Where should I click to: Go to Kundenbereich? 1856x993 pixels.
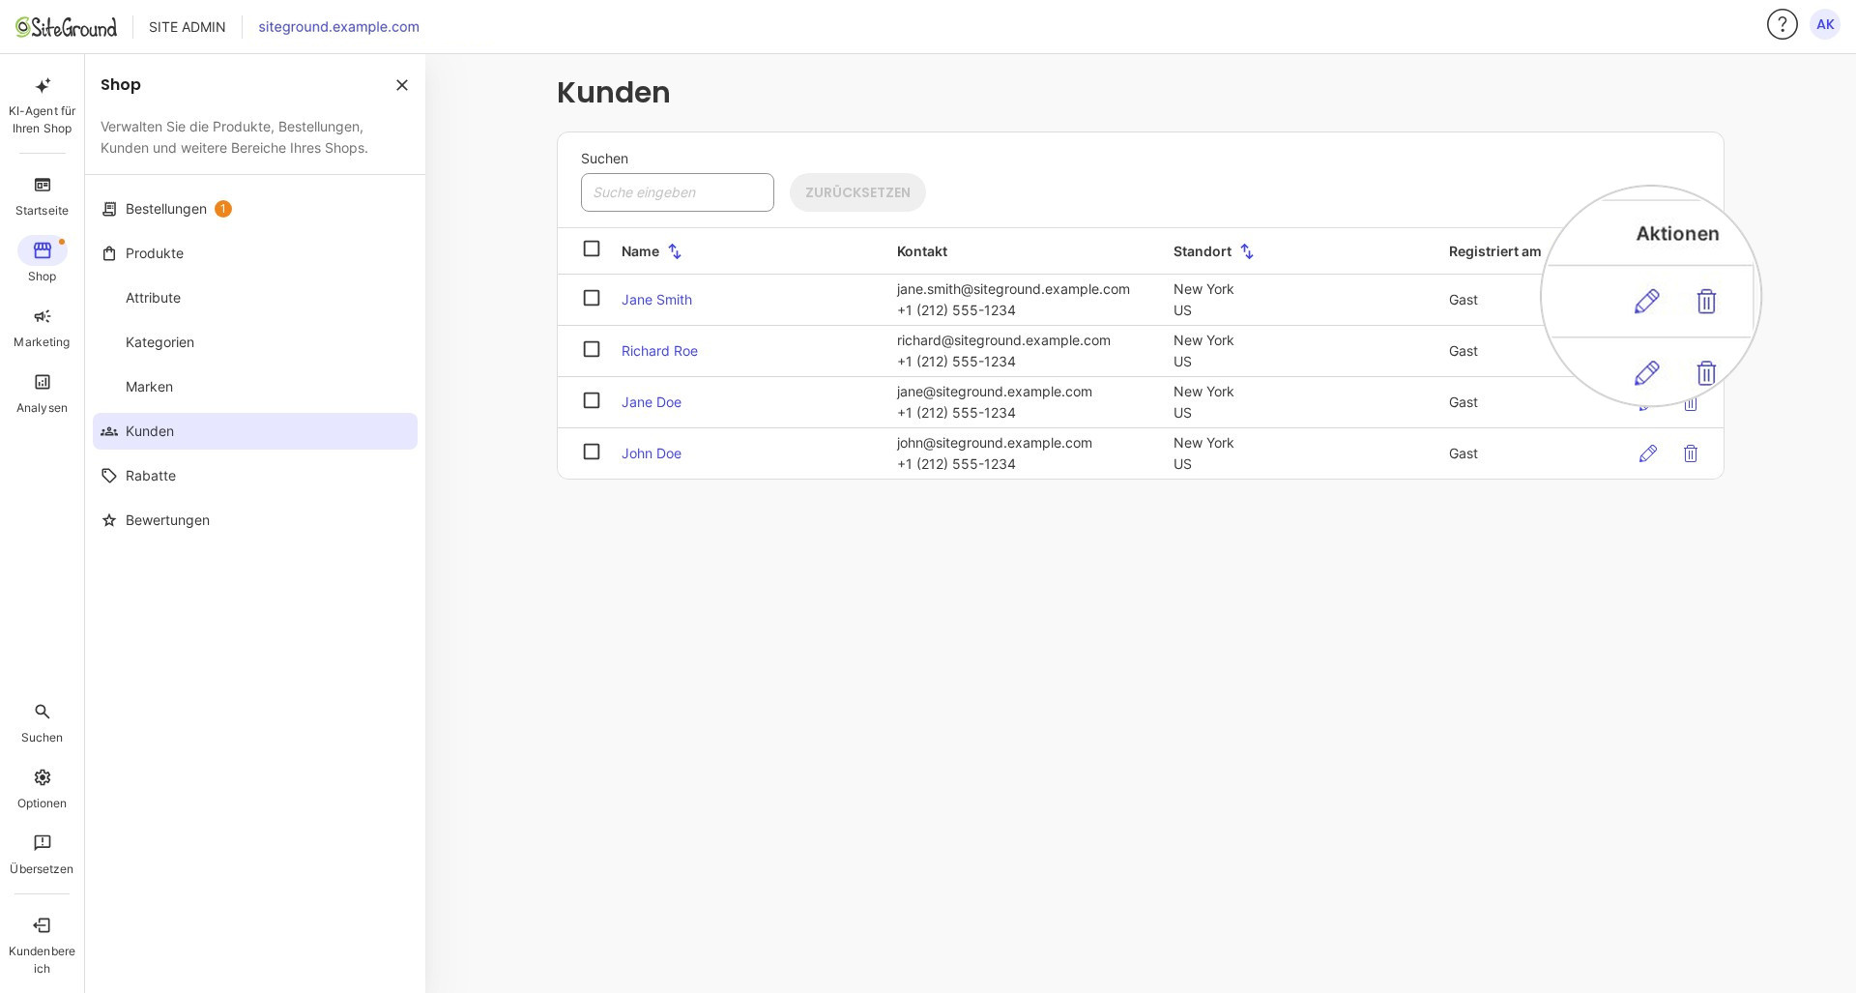click(x=42, y=946)
